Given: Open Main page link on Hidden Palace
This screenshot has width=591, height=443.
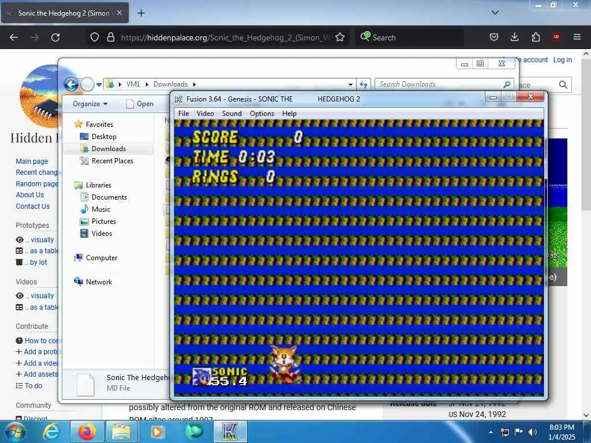Looking at the screenshot, I should tap(32, 162).
